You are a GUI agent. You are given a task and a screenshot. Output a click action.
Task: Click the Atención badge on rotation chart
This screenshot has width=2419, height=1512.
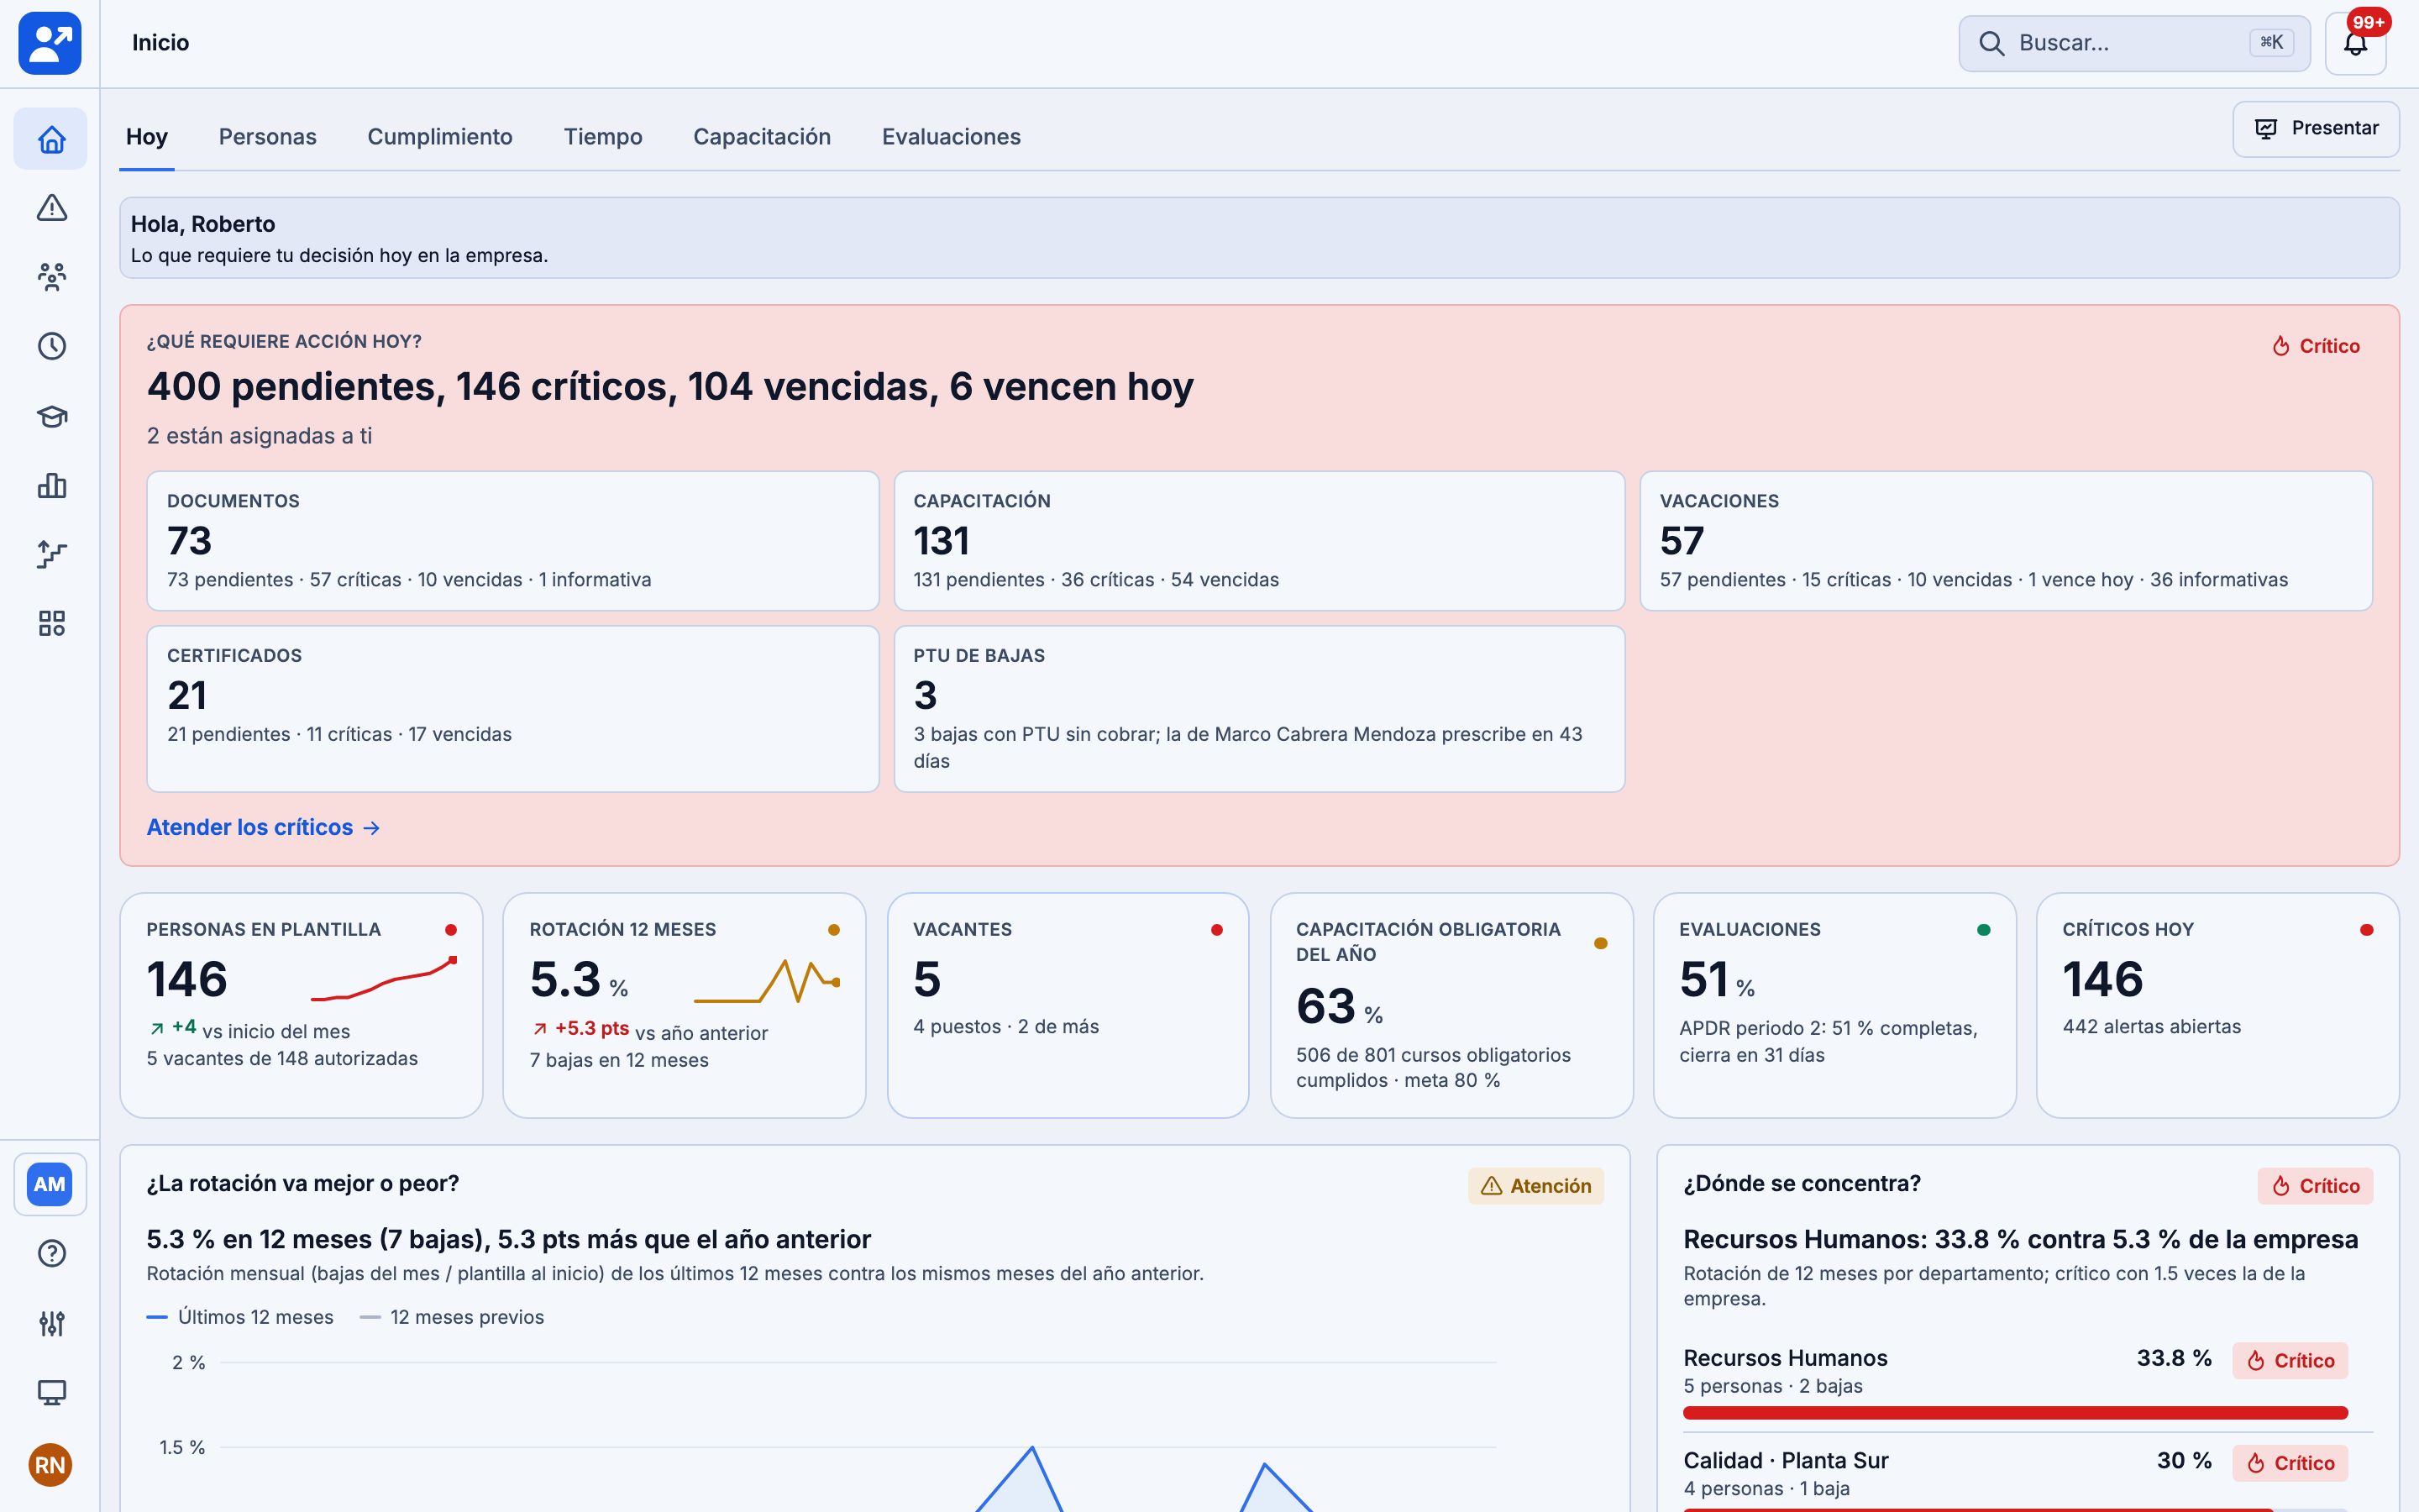[1535, 1186]
